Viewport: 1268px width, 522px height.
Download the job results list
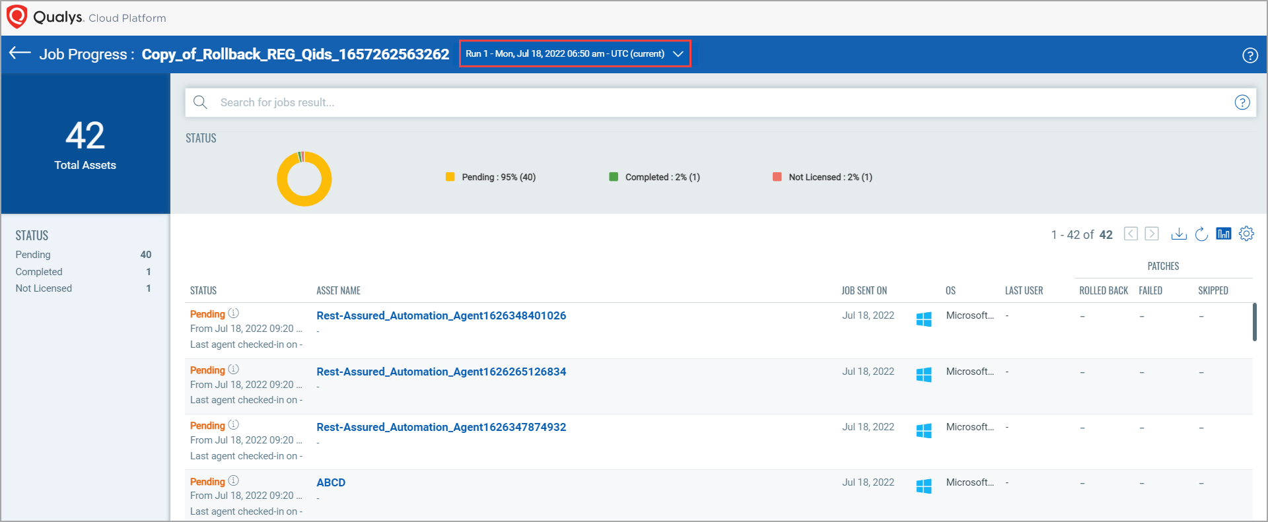point(1178,234)
